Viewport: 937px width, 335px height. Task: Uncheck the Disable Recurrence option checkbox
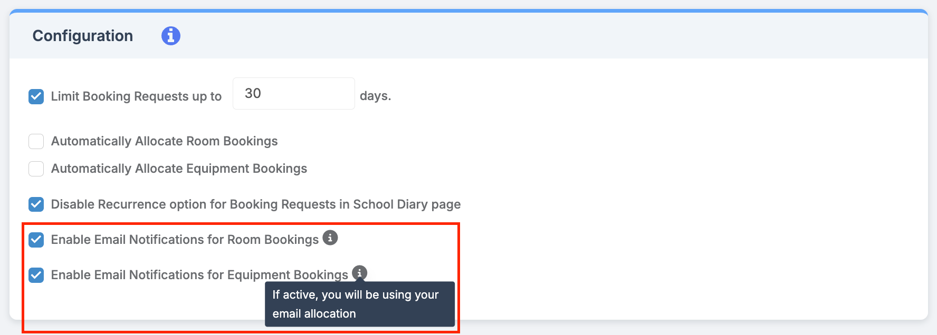click(x=36, y=204)
